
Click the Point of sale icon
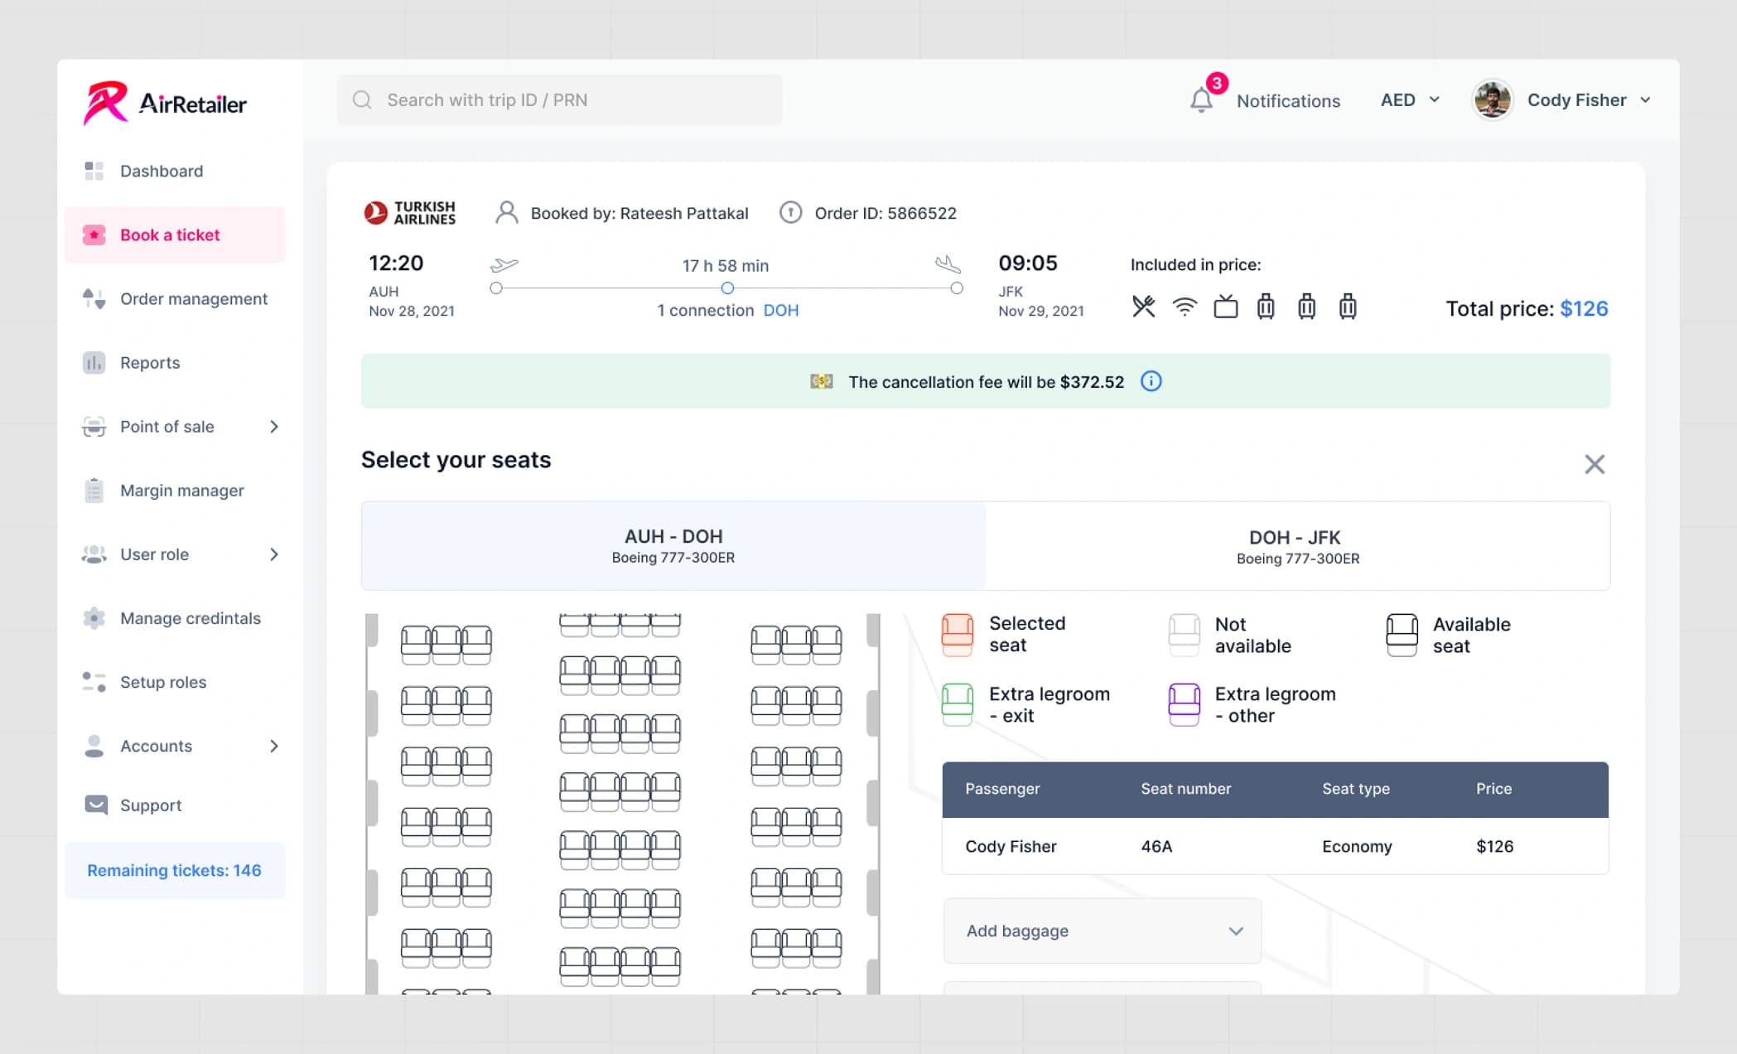tap(94, 427)
